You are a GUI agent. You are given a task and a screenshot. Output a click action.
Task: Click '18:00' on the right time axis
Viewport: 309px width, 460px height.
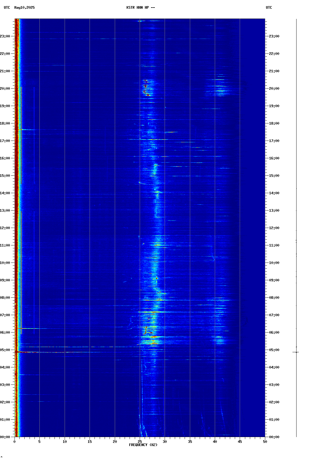(274, 123)
